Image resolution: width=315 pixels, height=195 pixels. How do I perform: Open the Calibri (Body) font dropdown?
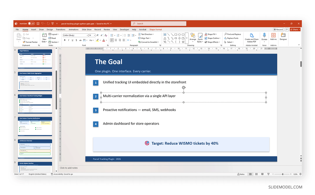coord(75,35)
